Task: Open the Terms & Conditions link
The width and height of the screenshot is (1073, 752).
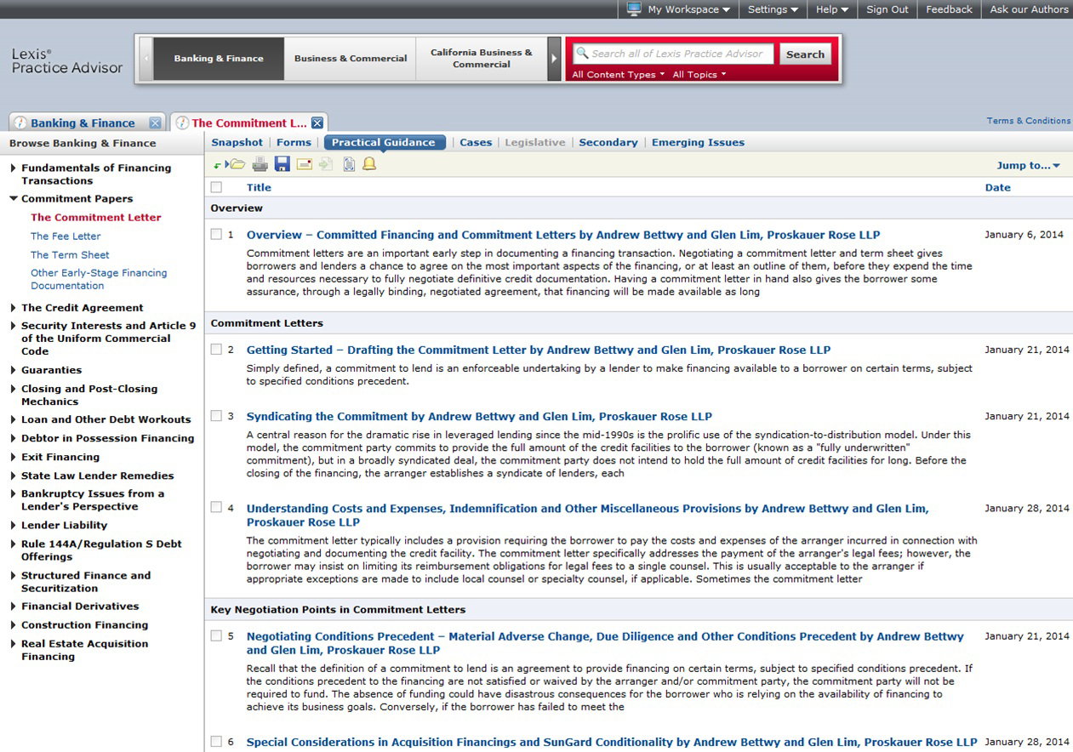Action: 1029,121
